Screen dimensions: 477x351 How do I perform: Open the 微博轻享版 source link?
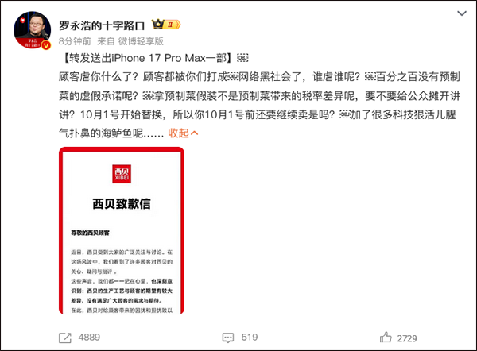tap(141, 41)
